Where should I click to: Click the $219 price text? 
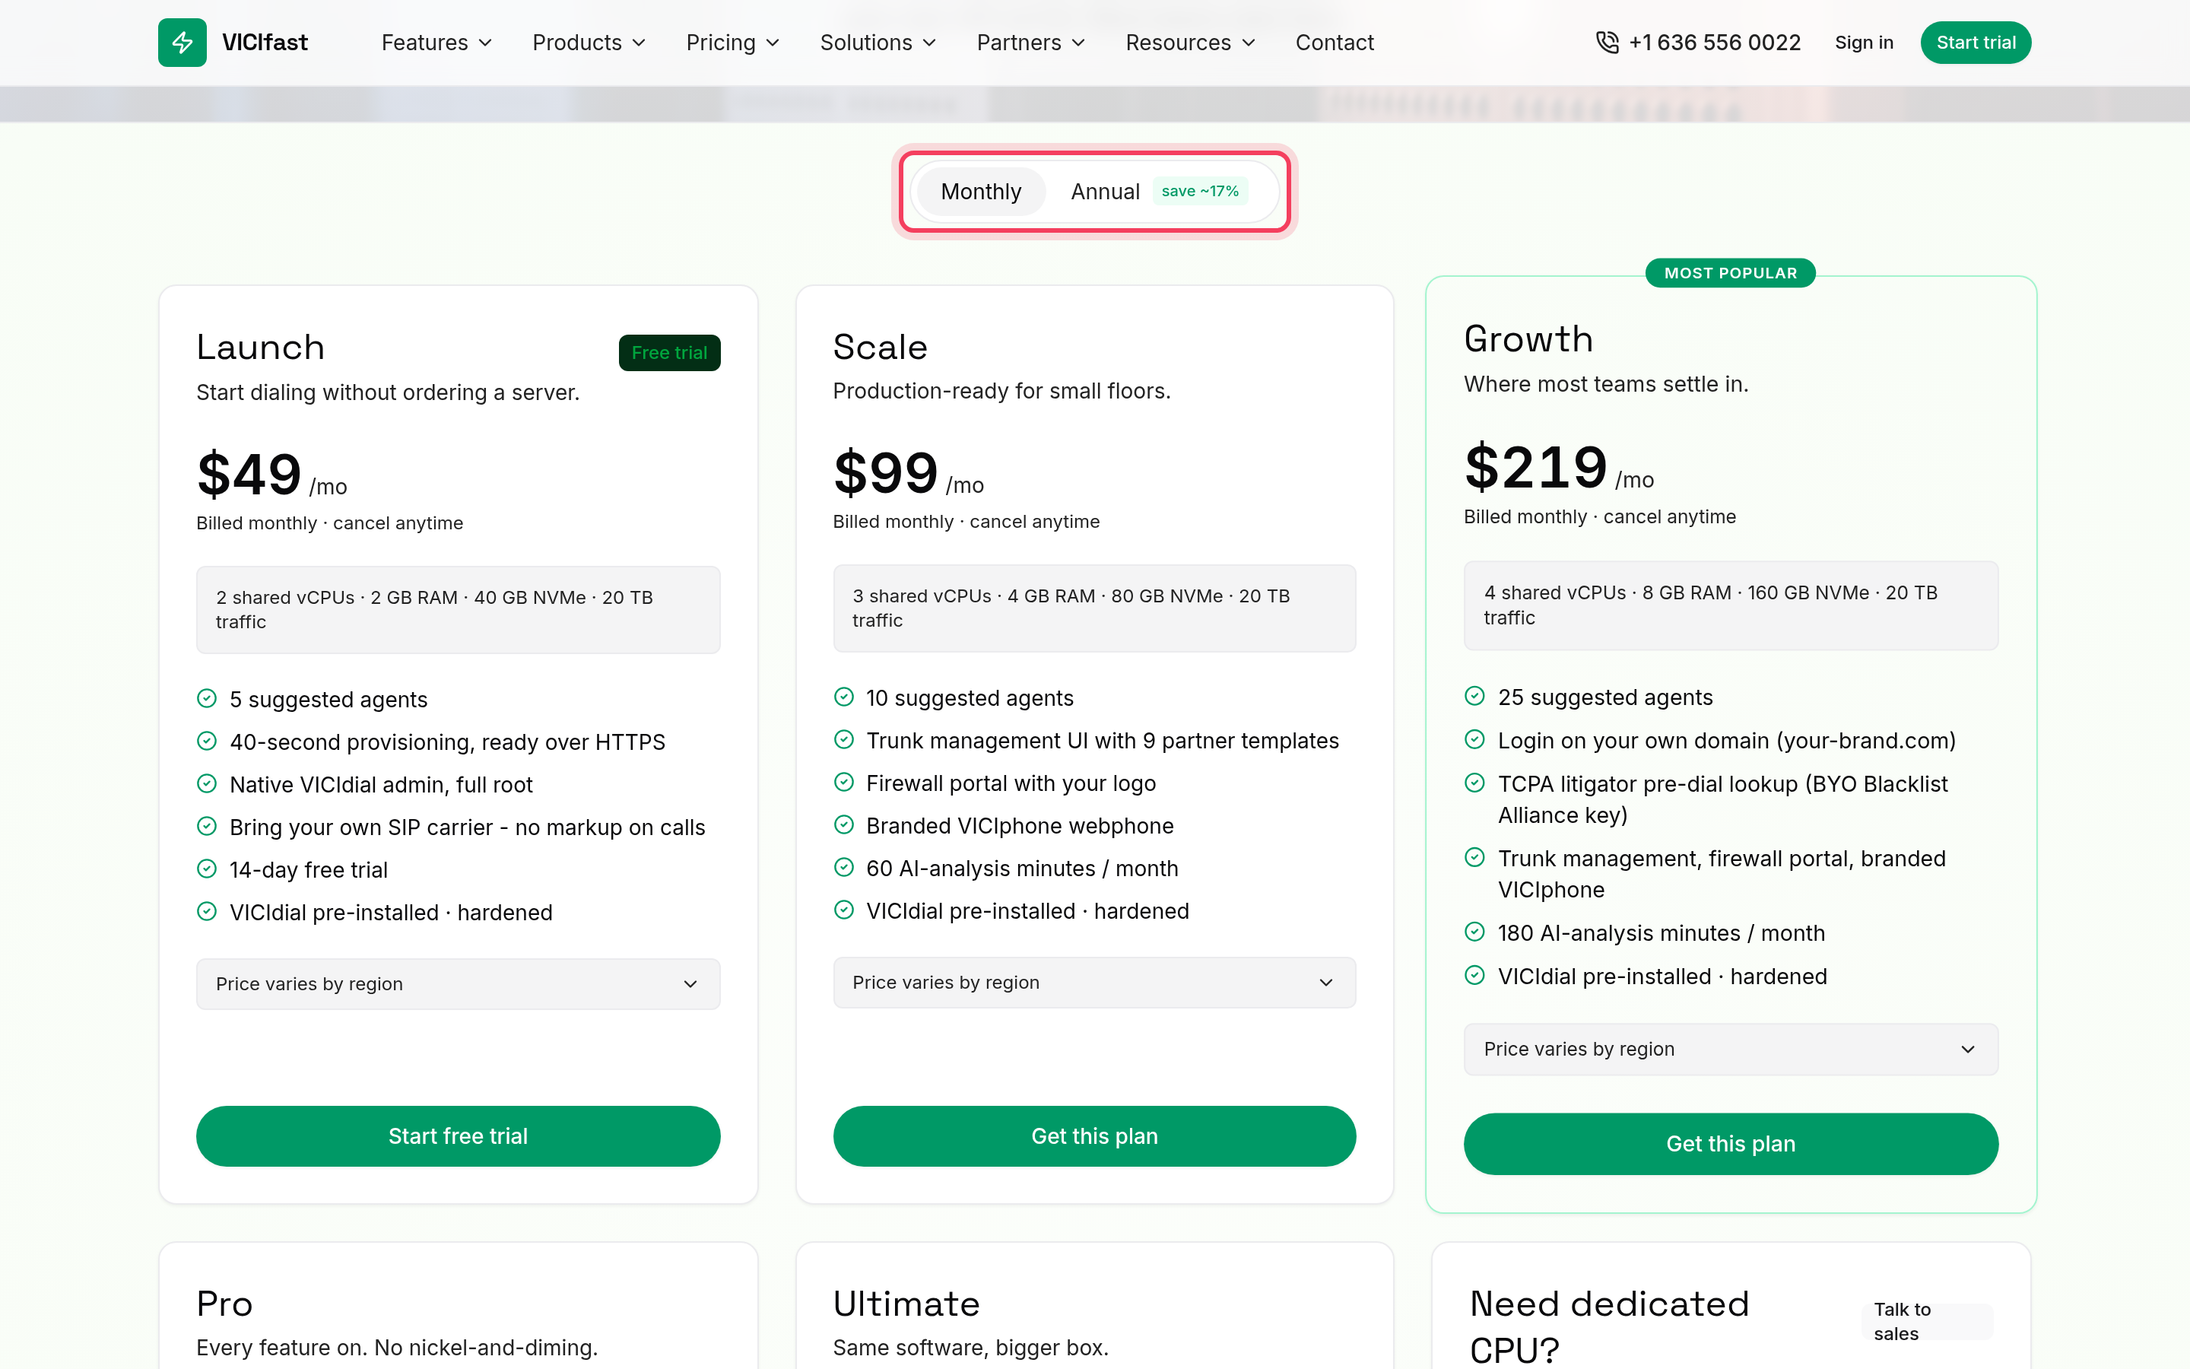(1536, 467)
